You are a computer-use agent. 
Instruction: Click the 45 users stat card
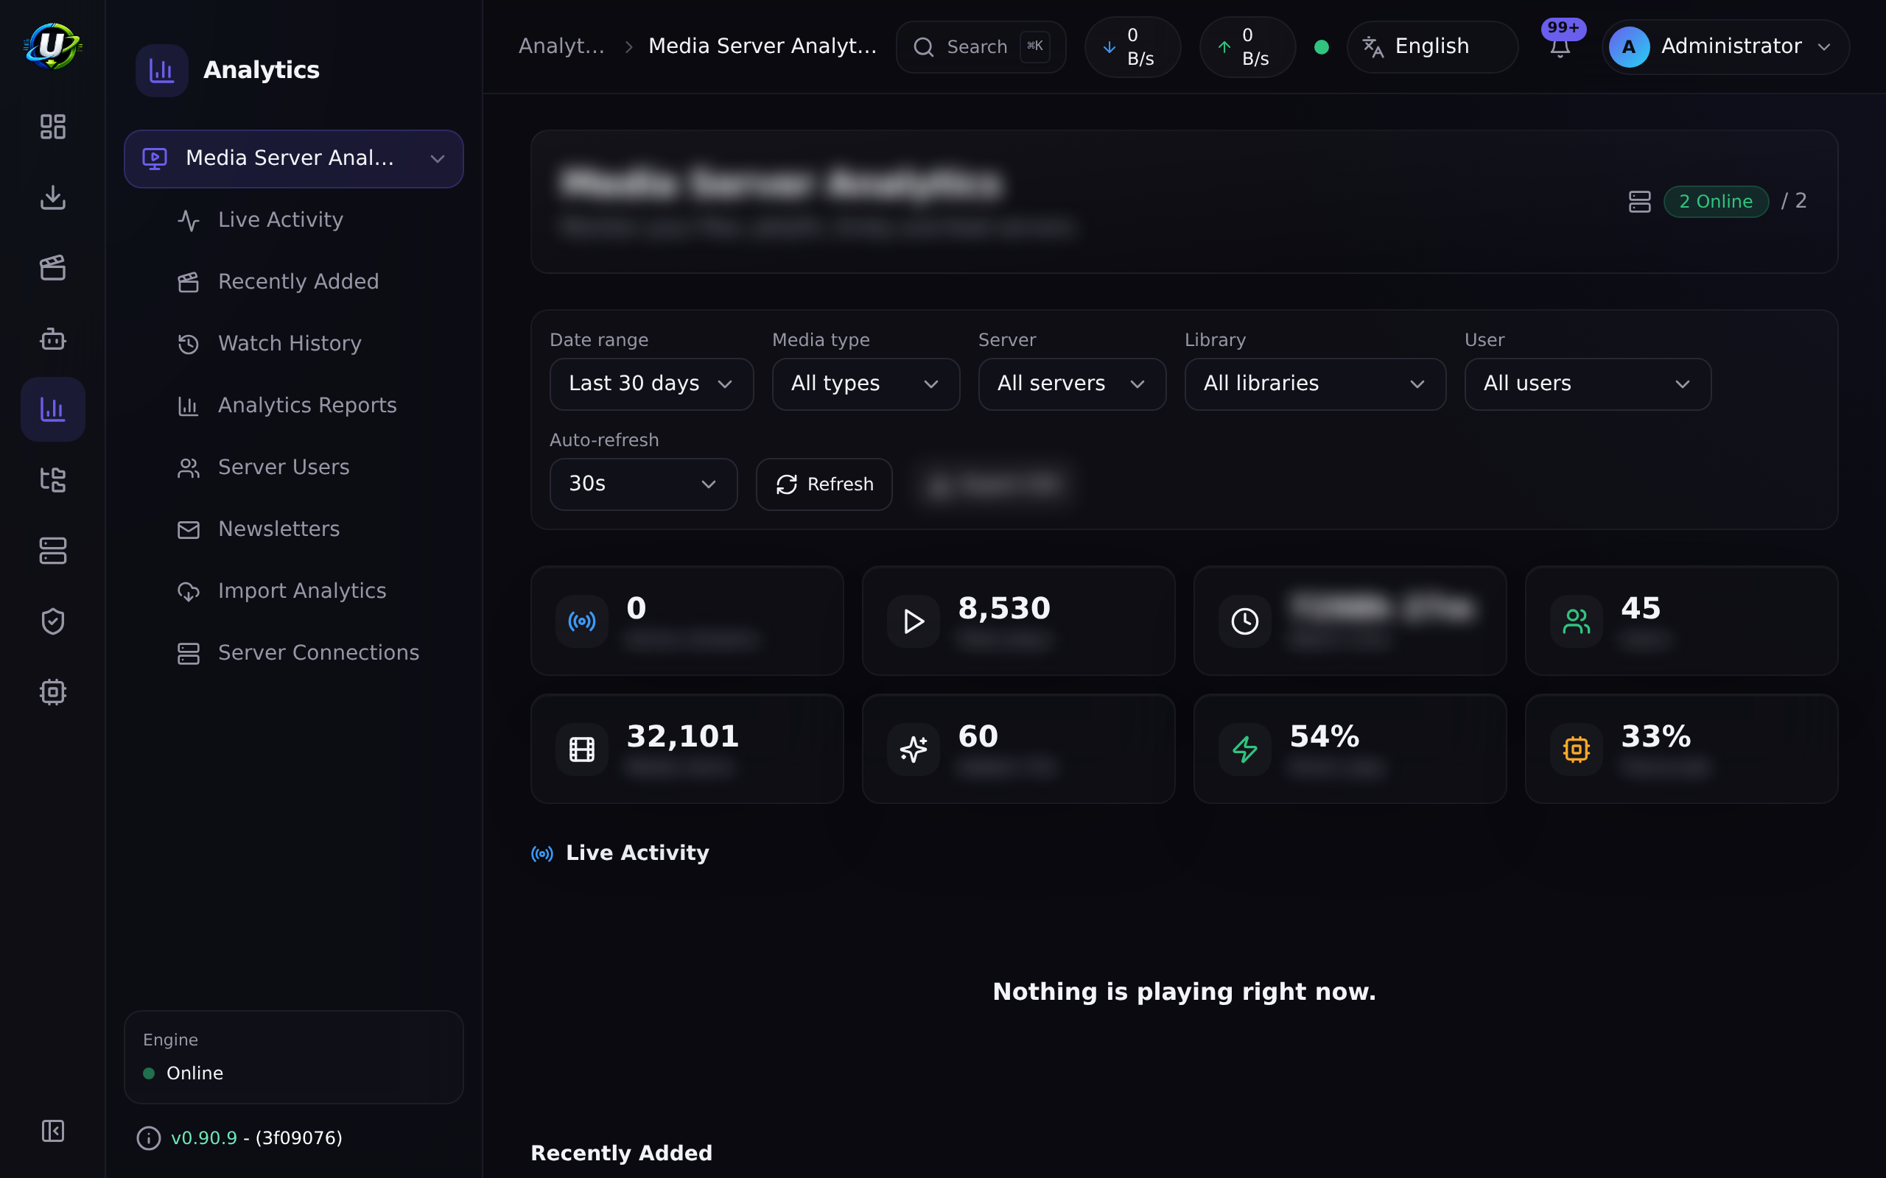coord(1681,621)
